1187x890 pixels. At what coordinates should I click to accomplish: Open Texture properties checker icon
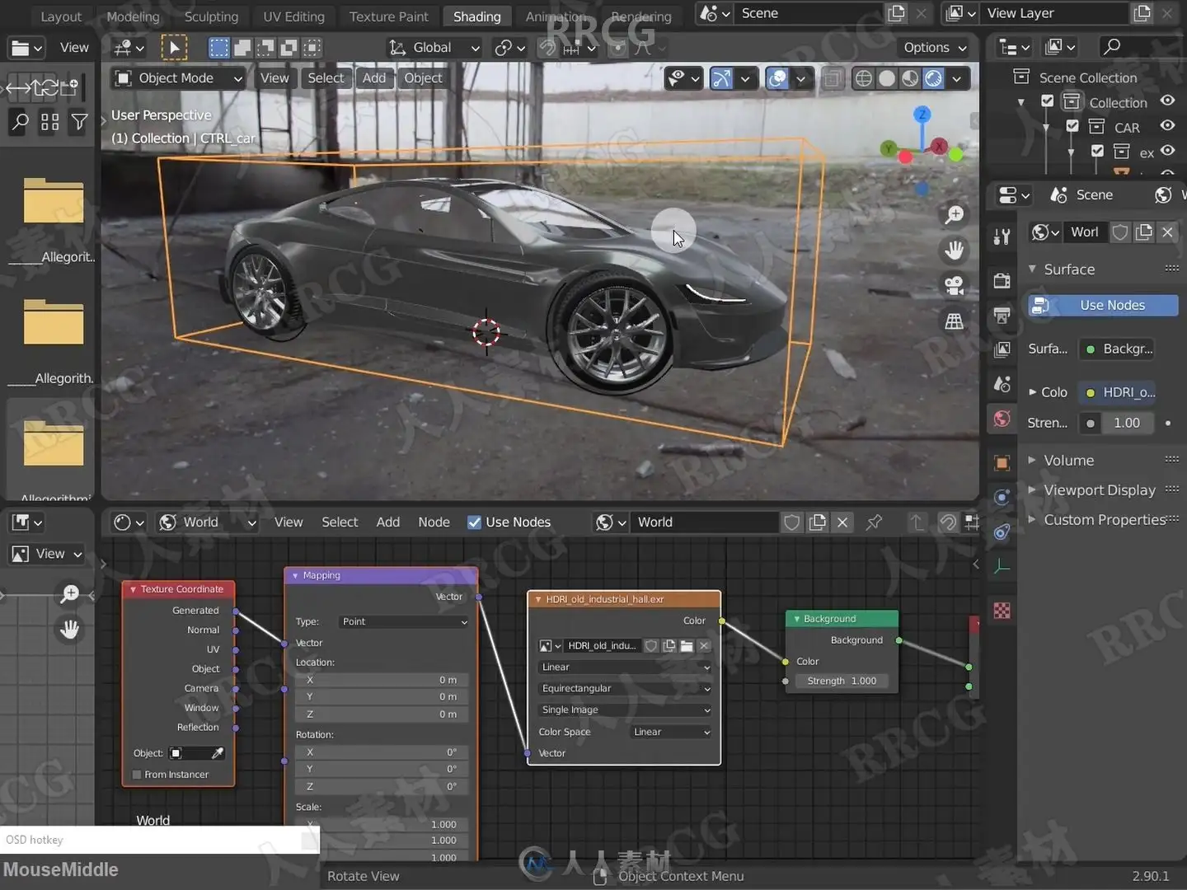[1002, 611]
